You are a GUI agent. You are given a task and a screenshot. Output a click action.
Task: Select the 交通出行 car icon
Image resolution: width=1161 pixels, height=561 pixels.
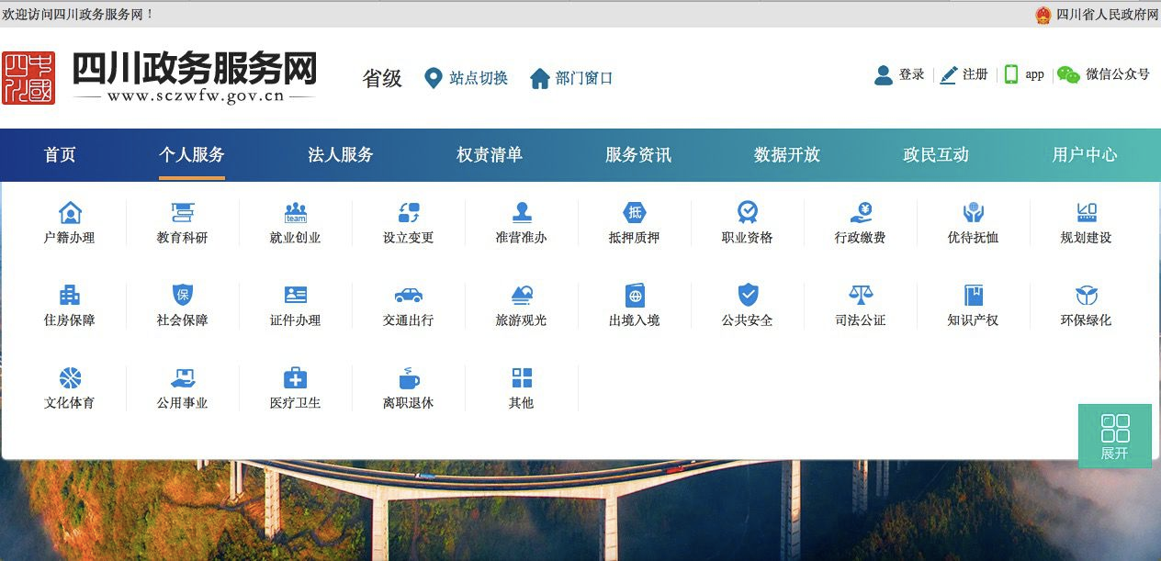pos(409,295)
